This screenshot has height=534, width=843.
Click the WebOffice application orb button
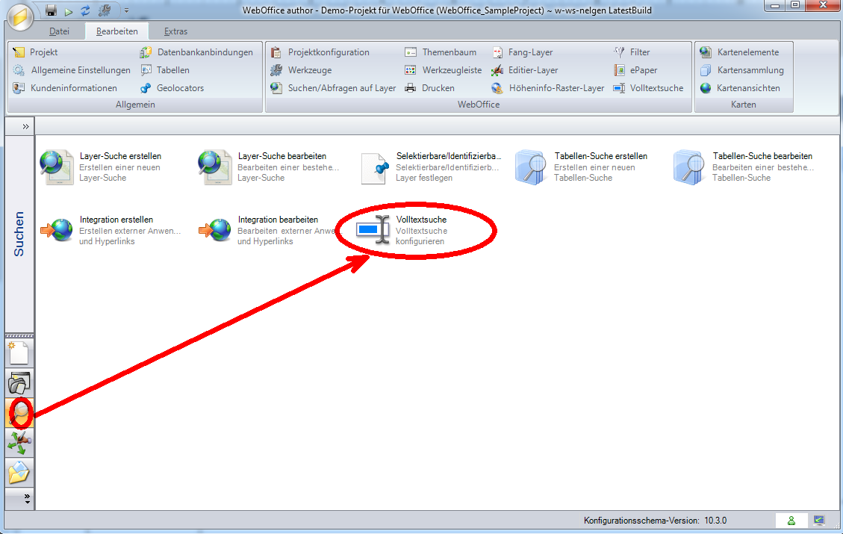21,16
